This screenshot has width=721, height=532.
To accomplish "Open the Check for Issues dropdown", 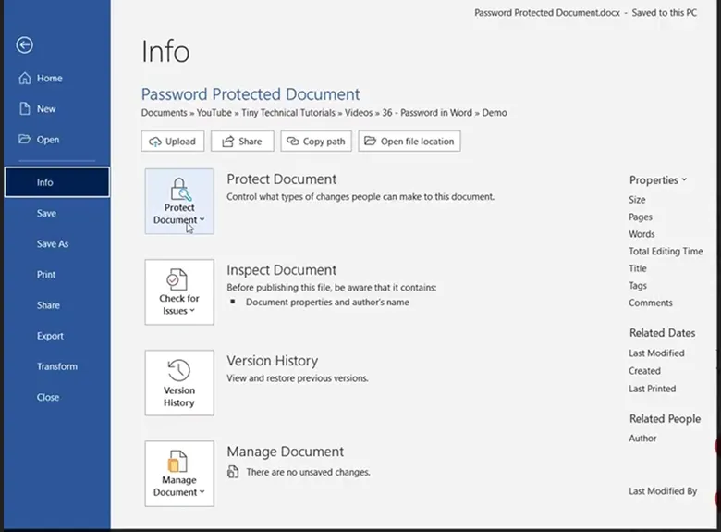I will click(179, 292).
